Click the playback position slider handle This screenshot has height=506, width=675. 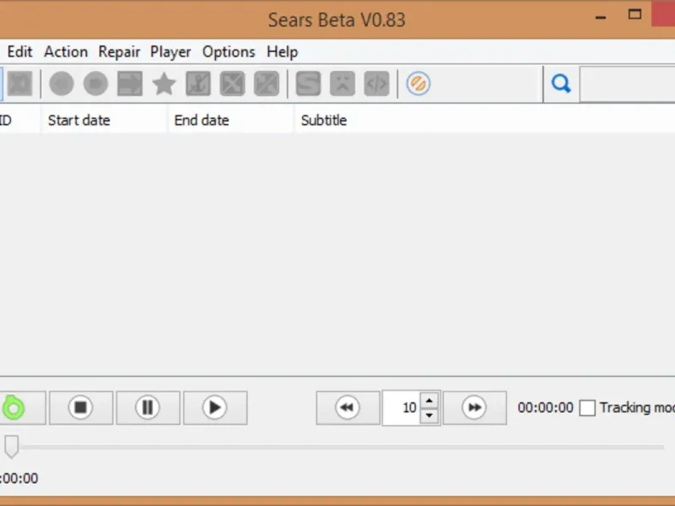pyautogui.click(x=12, y=446)
